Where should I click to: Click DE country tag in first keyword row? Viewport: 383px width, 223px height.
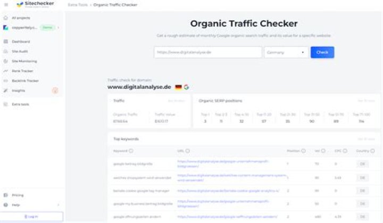(x=362, y=164)
